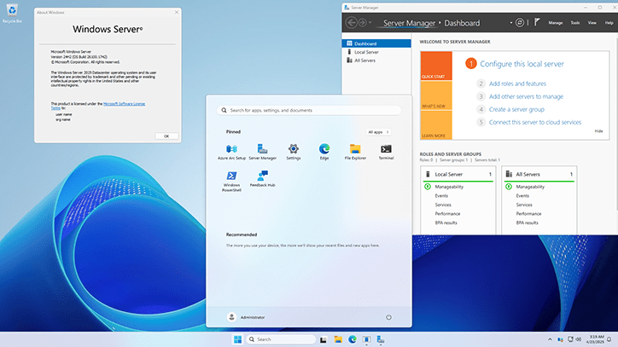This screenshot has height=347, width=618.
Task: Open Recycle Bin on the desktop
Action: pos(12,11)
